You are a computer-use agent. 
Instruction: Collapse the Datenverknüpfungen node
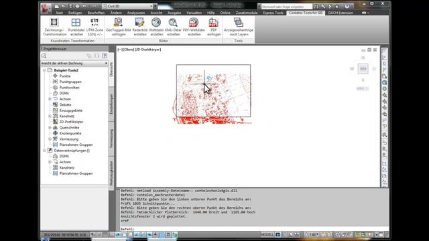[x=44, y=151]
